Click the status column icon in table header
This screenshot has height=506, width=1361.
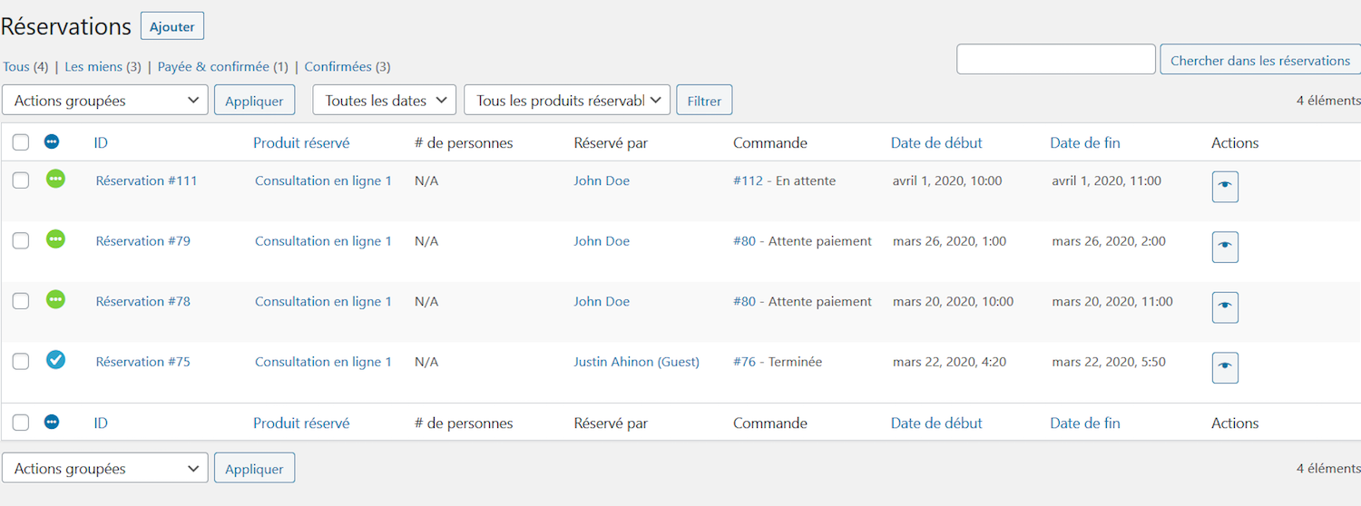(x=52, y=142)
